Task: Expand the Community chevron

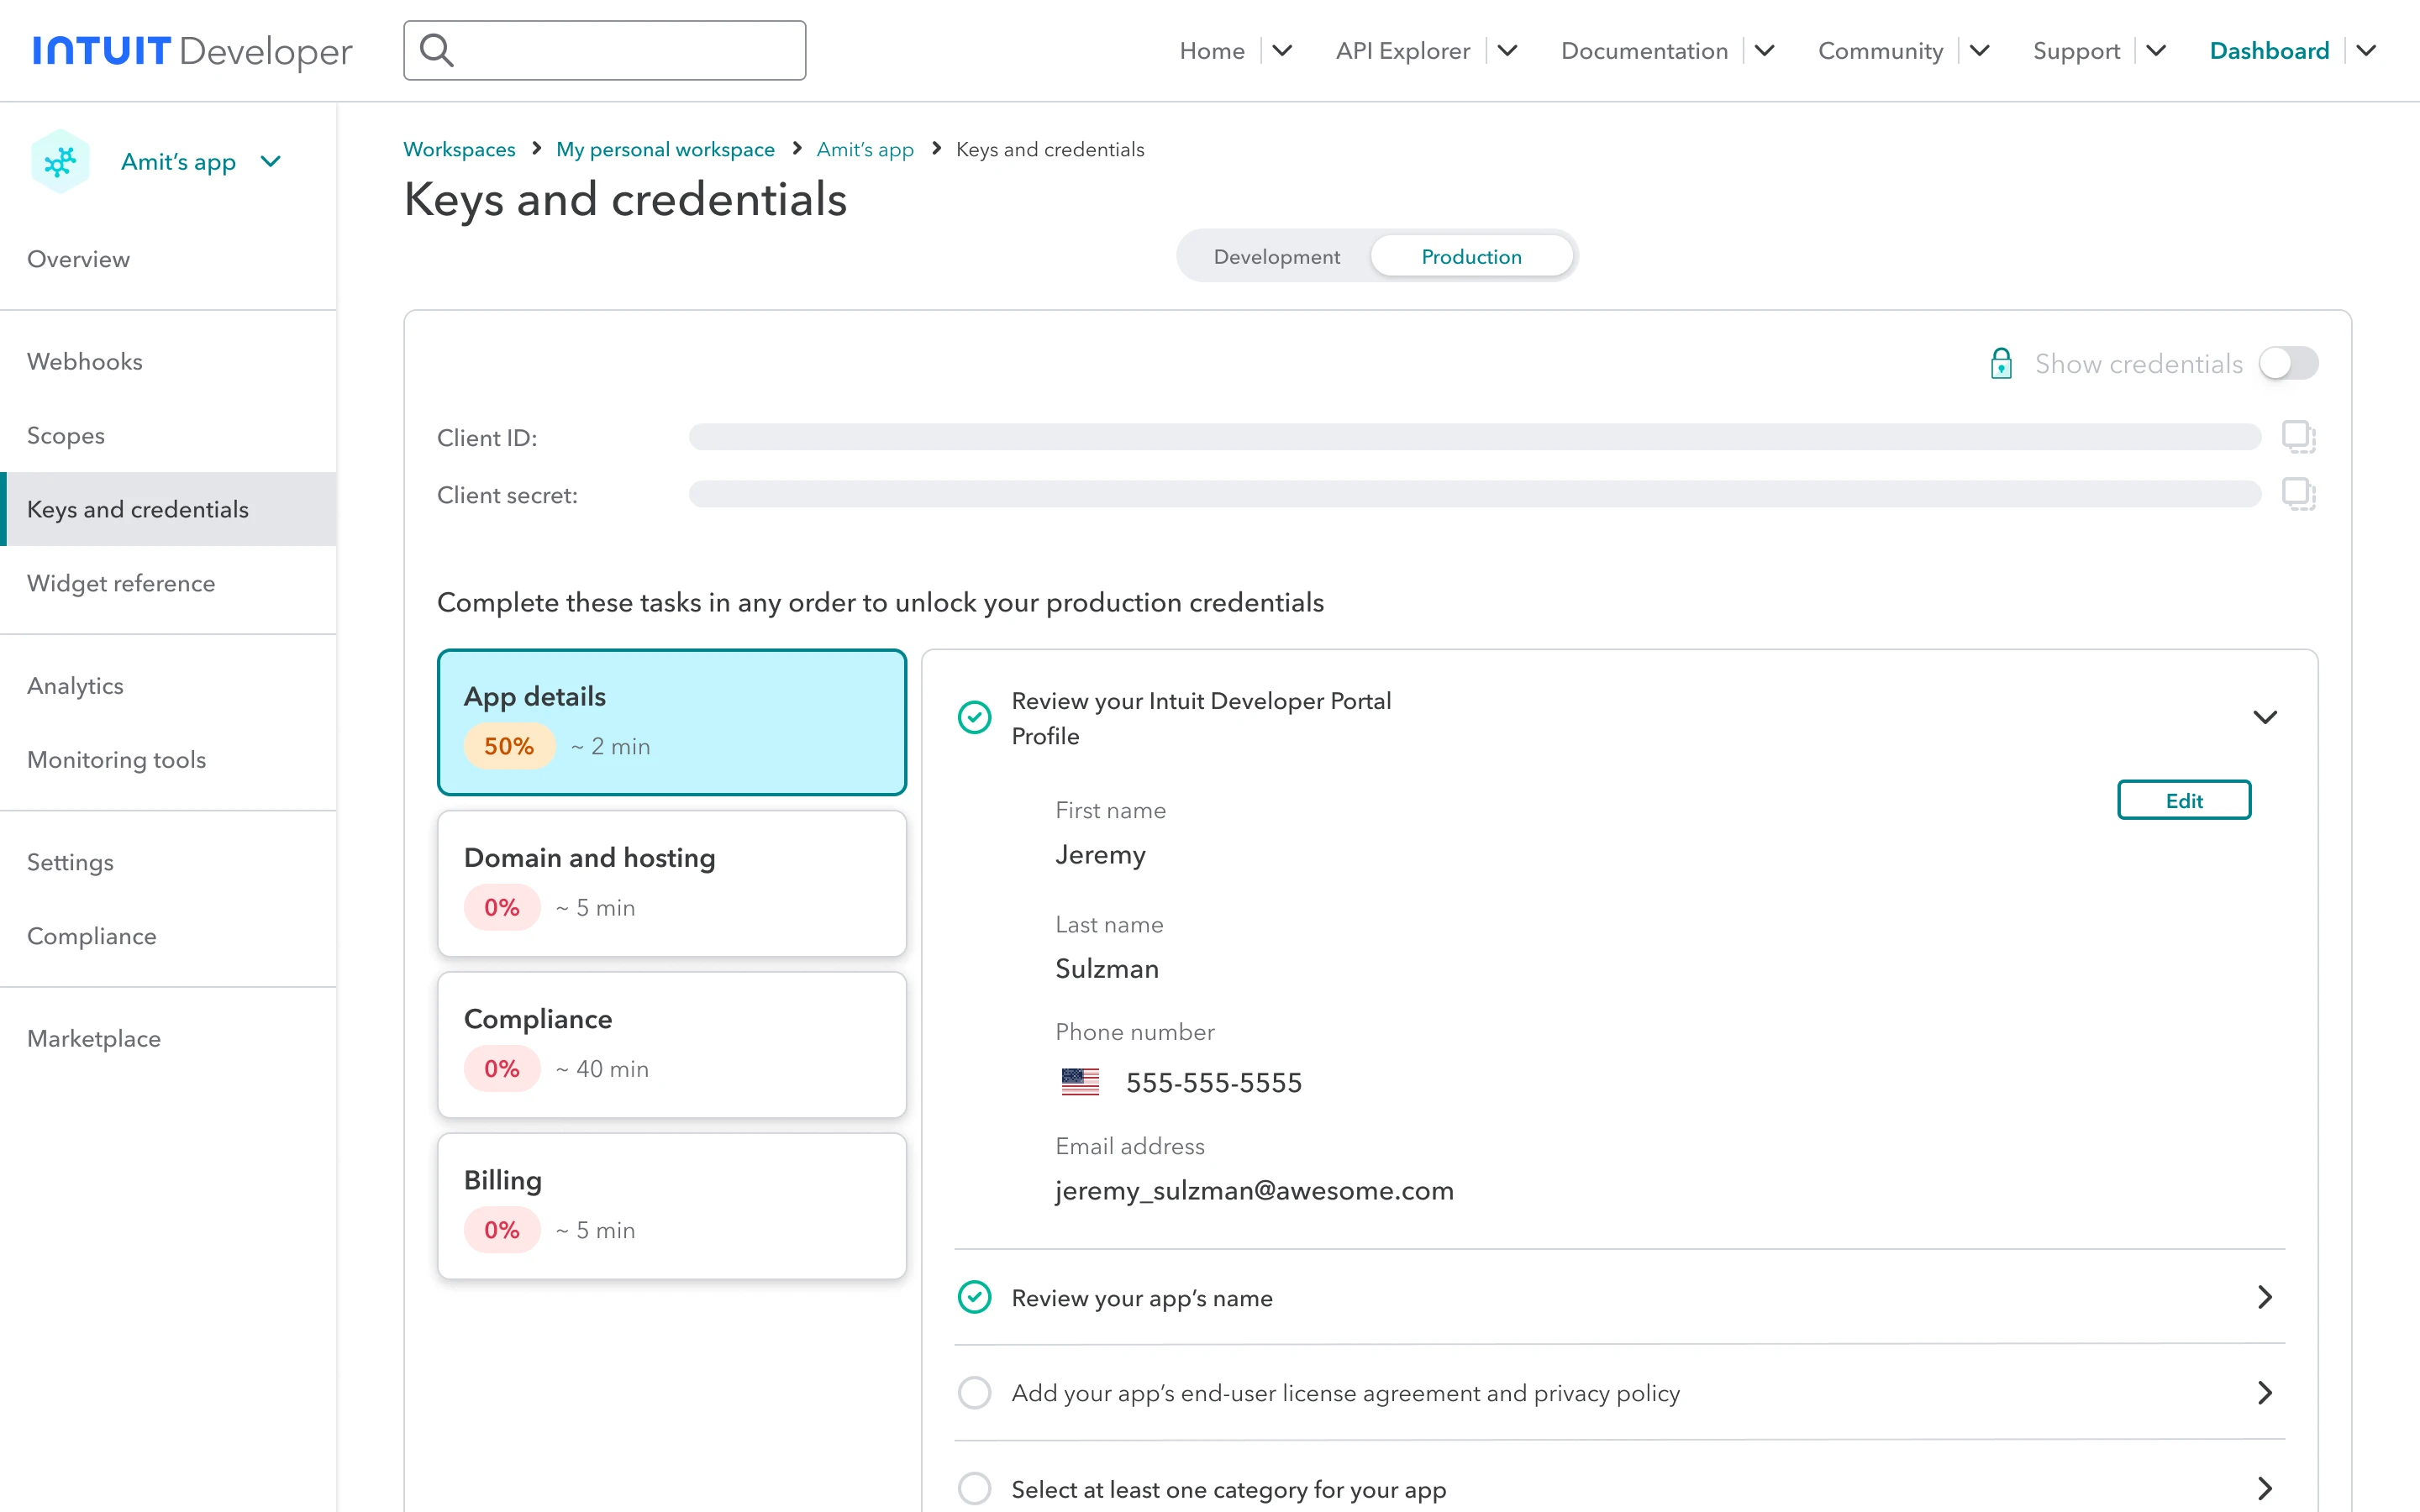Action: (x=1980, y=50)
